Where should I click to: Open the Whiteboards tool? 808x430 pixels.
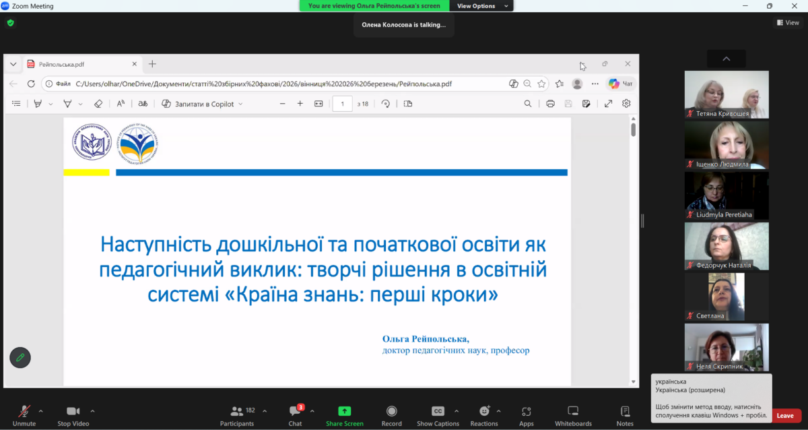[573, 412]
